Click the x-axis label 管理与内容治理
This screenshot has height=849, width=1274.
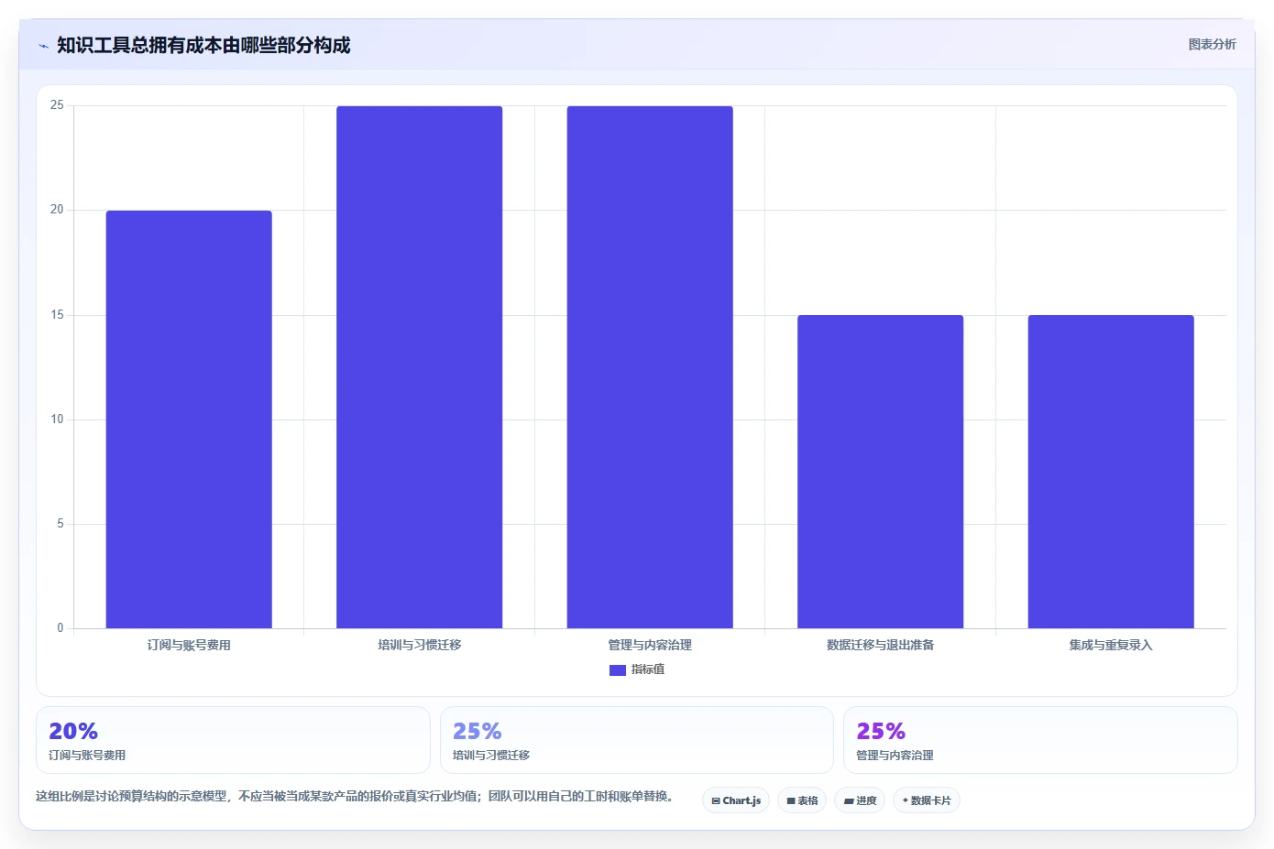tap(650, 645)
